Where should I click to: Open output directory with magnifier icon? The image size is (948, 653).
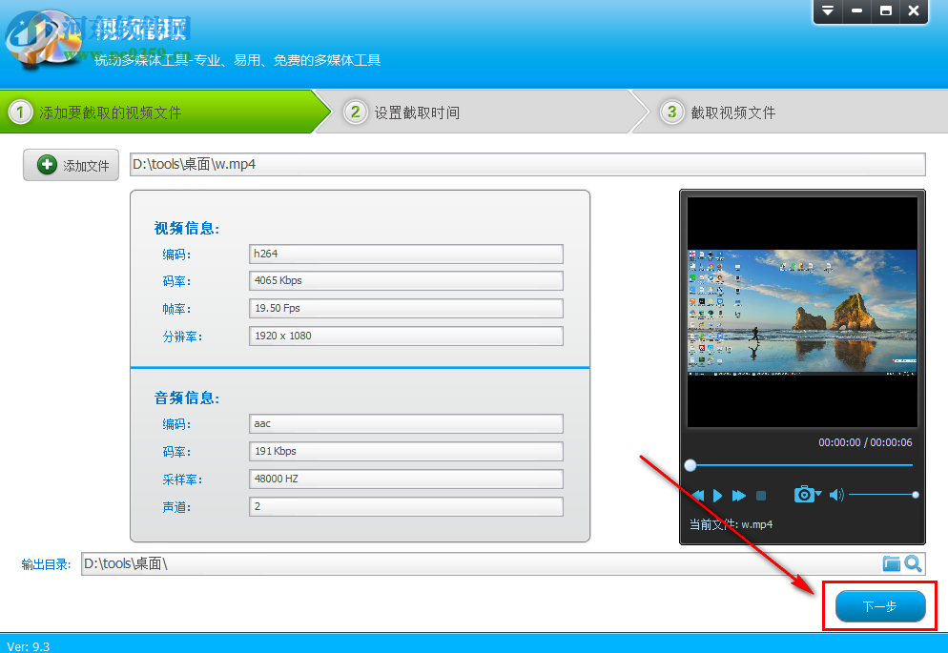click(913, 563)
